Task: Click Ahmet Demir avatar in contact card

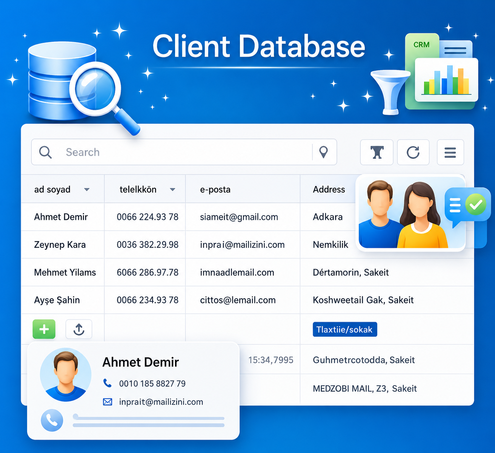Action: [x=66, y=374]
